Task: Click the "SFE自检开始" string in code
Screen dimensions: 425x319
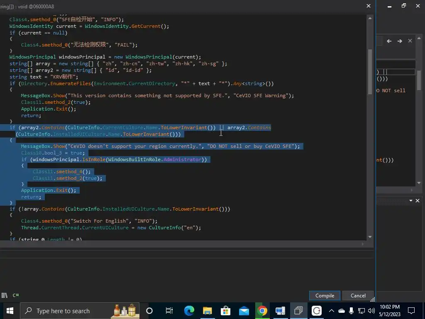Action: point(76,20)
